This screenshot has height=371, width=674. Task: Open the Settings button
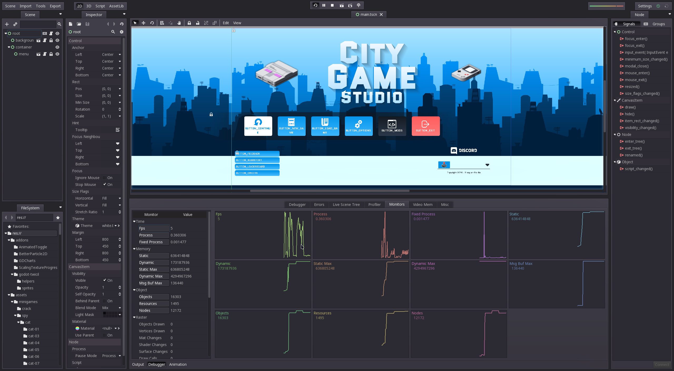(645, 6)
